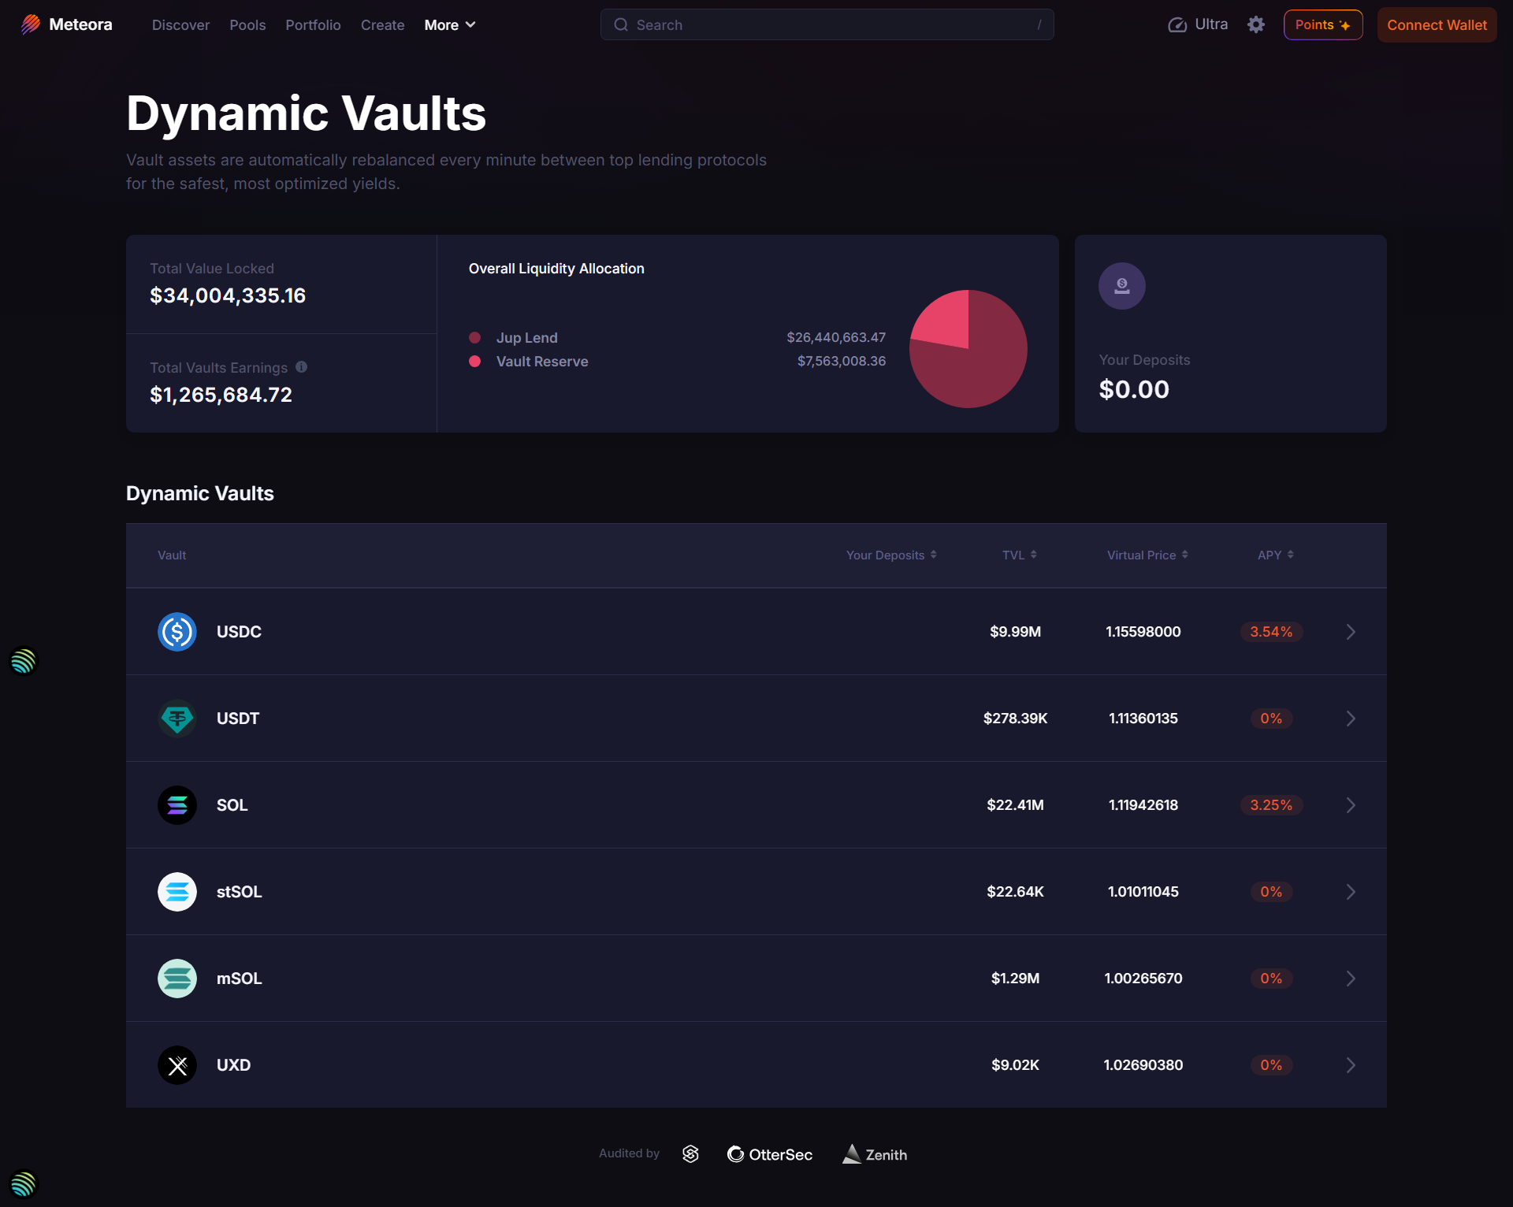This screenshot has width=1513, height=1207.
Task: Open the Zenith auditor logo
Action: pyautogui.click(x=875, y=1153)
